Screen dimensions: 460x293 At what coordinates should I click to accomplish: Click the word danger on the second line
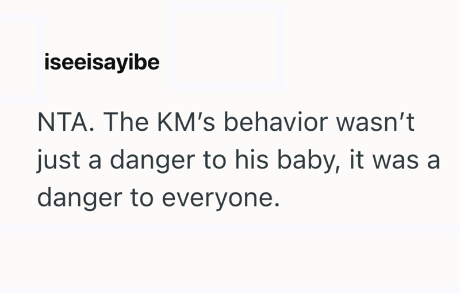pos(152,160)
